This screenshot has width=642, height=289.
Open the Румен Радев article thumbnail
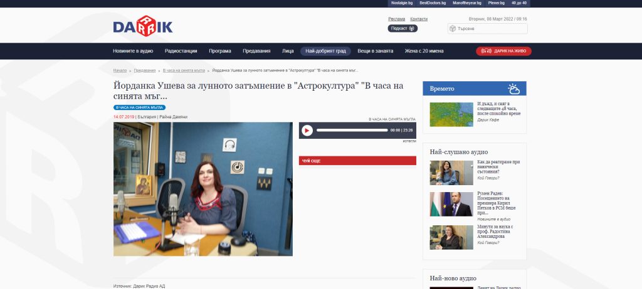pos(451,204)
